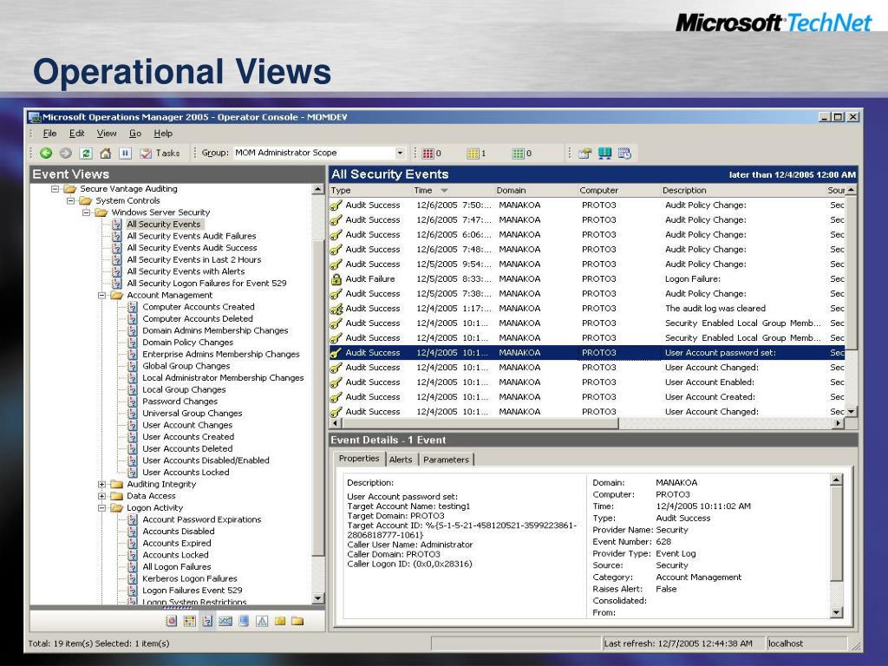Open User Accounts Locked view
The image size is (888, 666).
[x=186, y=473]
